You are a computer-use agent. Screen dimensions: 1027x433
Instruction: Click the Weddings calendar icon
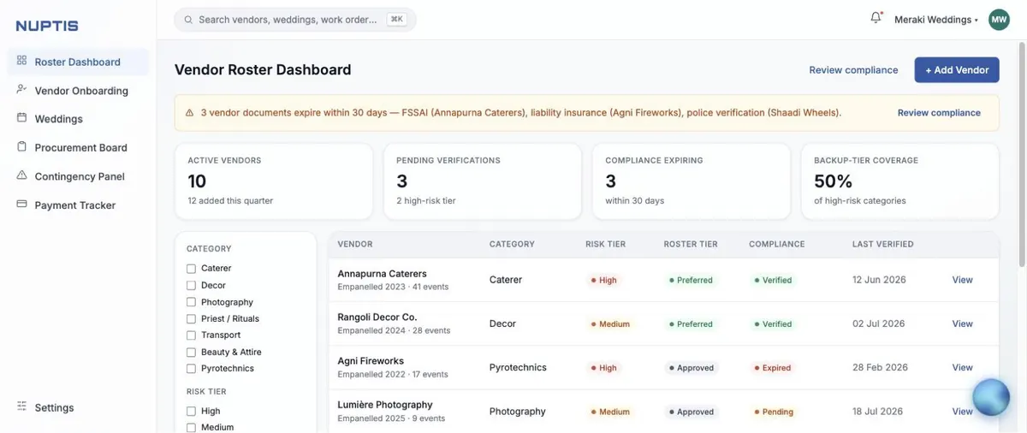tap(21, 118)
